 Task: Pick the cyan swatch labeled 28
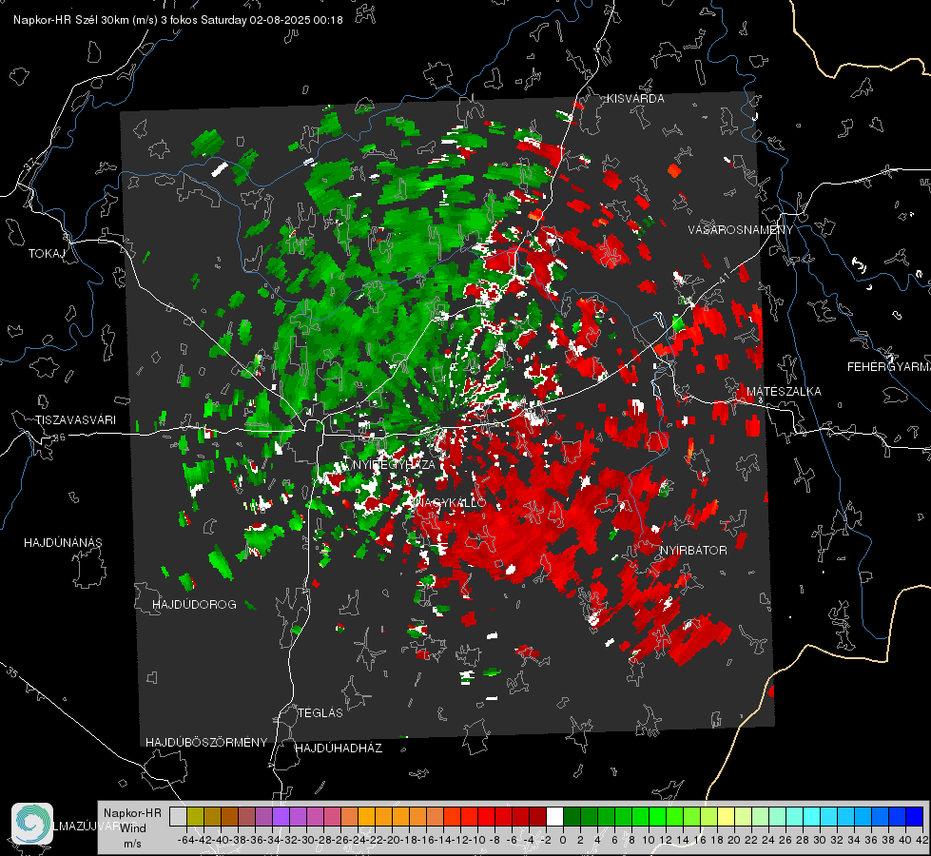tap(811, 816)
